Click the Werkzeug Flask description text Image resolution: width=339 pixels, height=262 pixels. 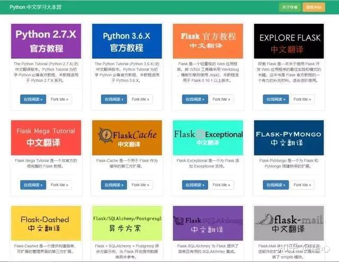(x=208, y=72)
